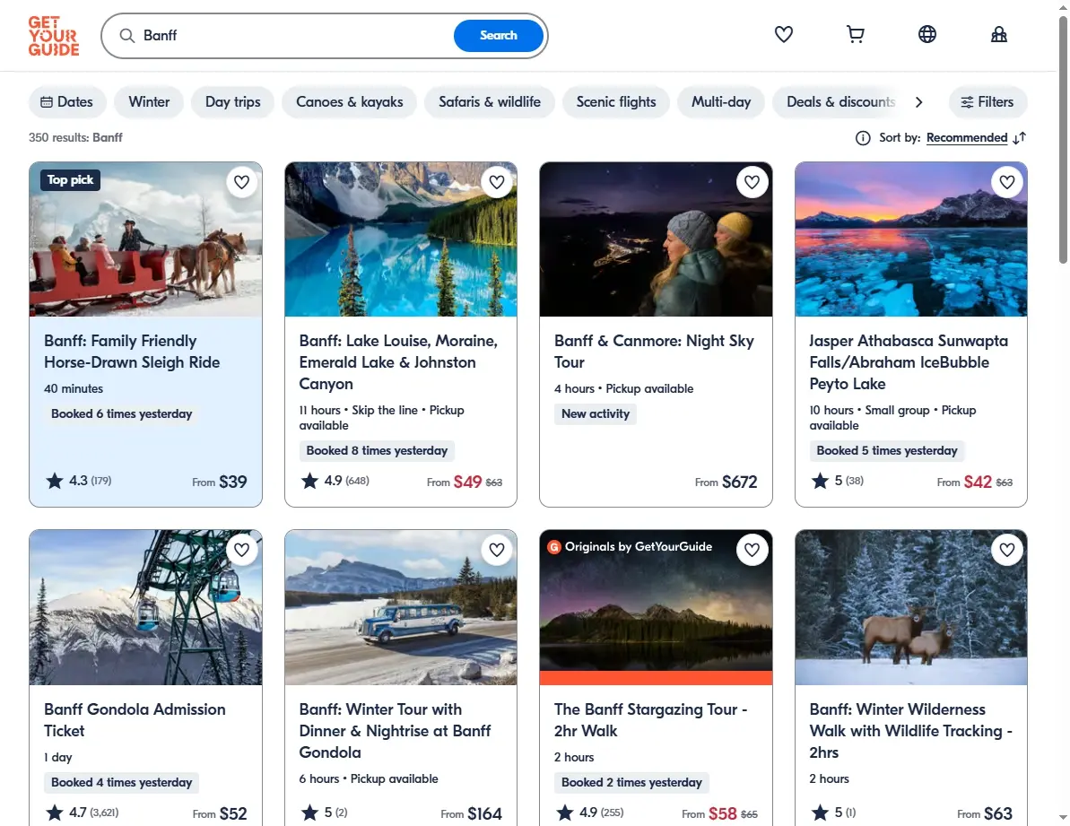Click the sleigh ride photo thumbnail

tap(145, 239)
